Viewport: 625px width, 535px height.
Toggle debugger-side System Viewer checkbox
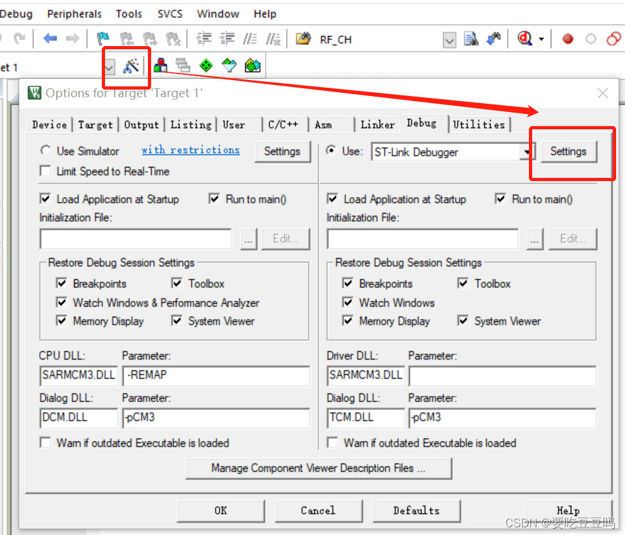pos(463,321)
